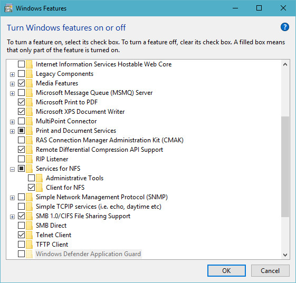296x283 pixels.
Task: Select SMB 1.0/CIFS File Sharing Support label
Action: pos(83,216)
